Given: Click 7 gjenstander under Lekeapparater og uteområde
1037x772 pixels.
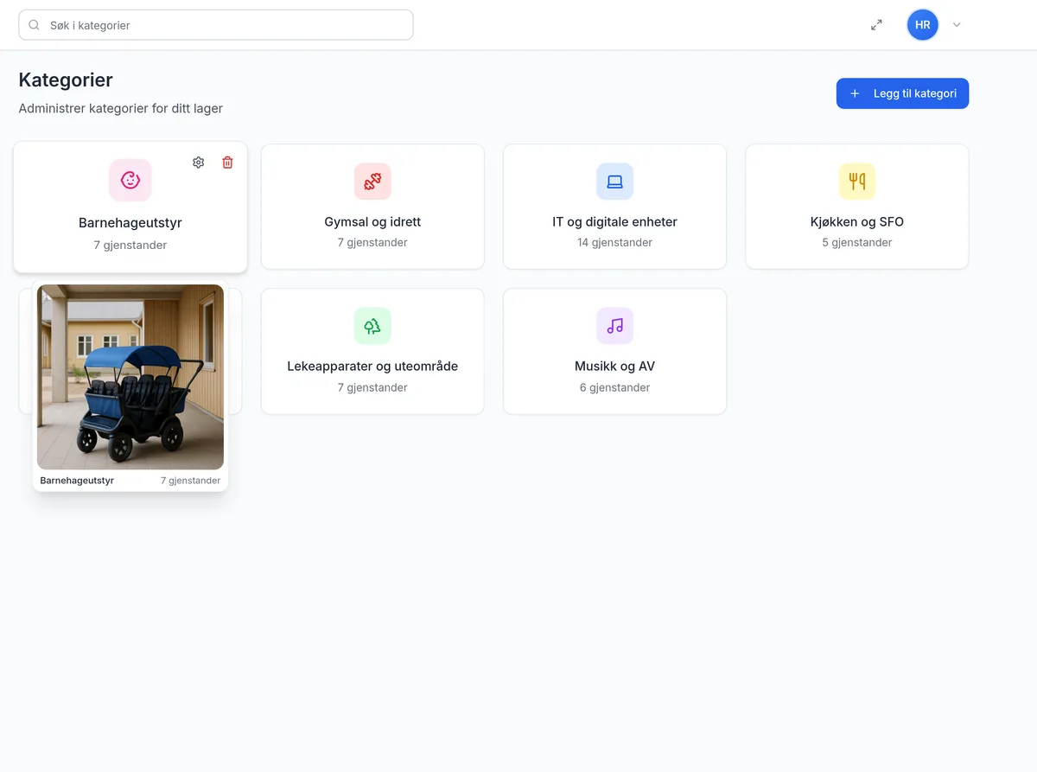Looking at the screenshot, I should 372,387.
